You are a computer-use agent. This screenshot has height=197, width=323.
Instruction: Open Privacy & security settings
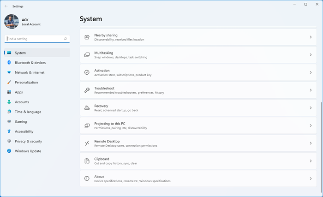click(28, 141)
